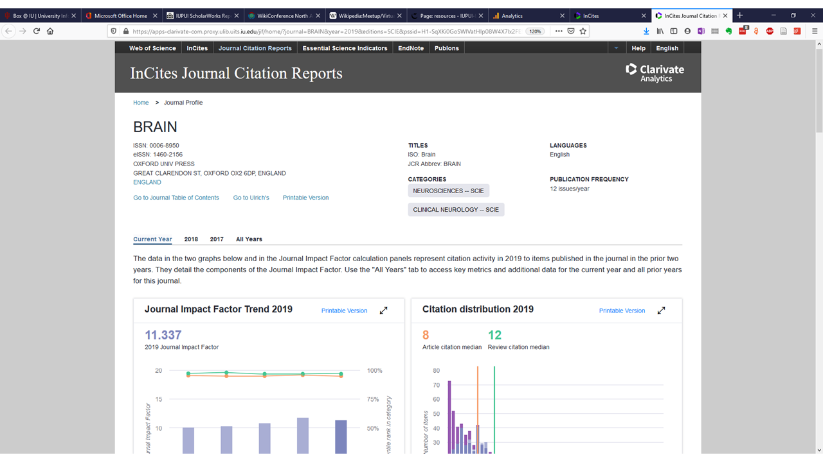Open Citation distribution Printable Version
The height and width of the screenshot is (462, 823).
tap(622, 311)
